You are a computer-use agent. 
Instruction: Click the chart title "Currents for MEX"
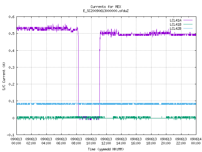(106, 7)
